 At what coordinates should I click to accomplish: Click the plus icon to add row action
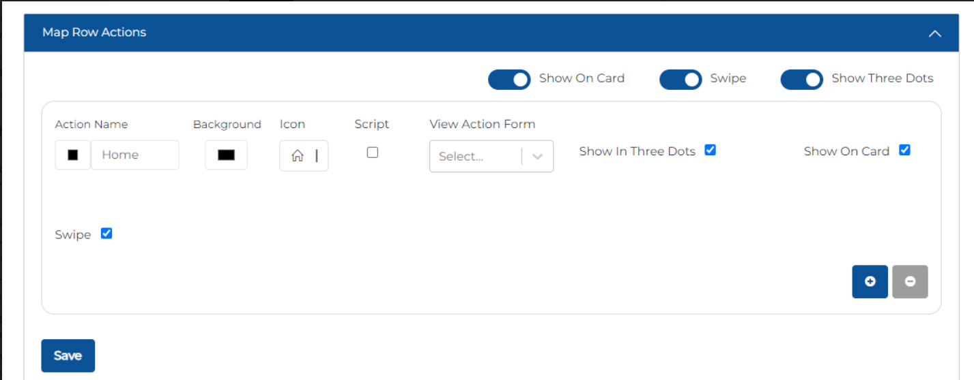pyautogui.click(x=870, y=282)
